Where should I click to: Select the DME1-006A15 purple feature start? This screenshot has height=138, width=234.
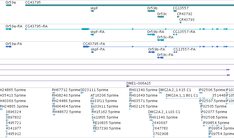(x=128, y=86)
